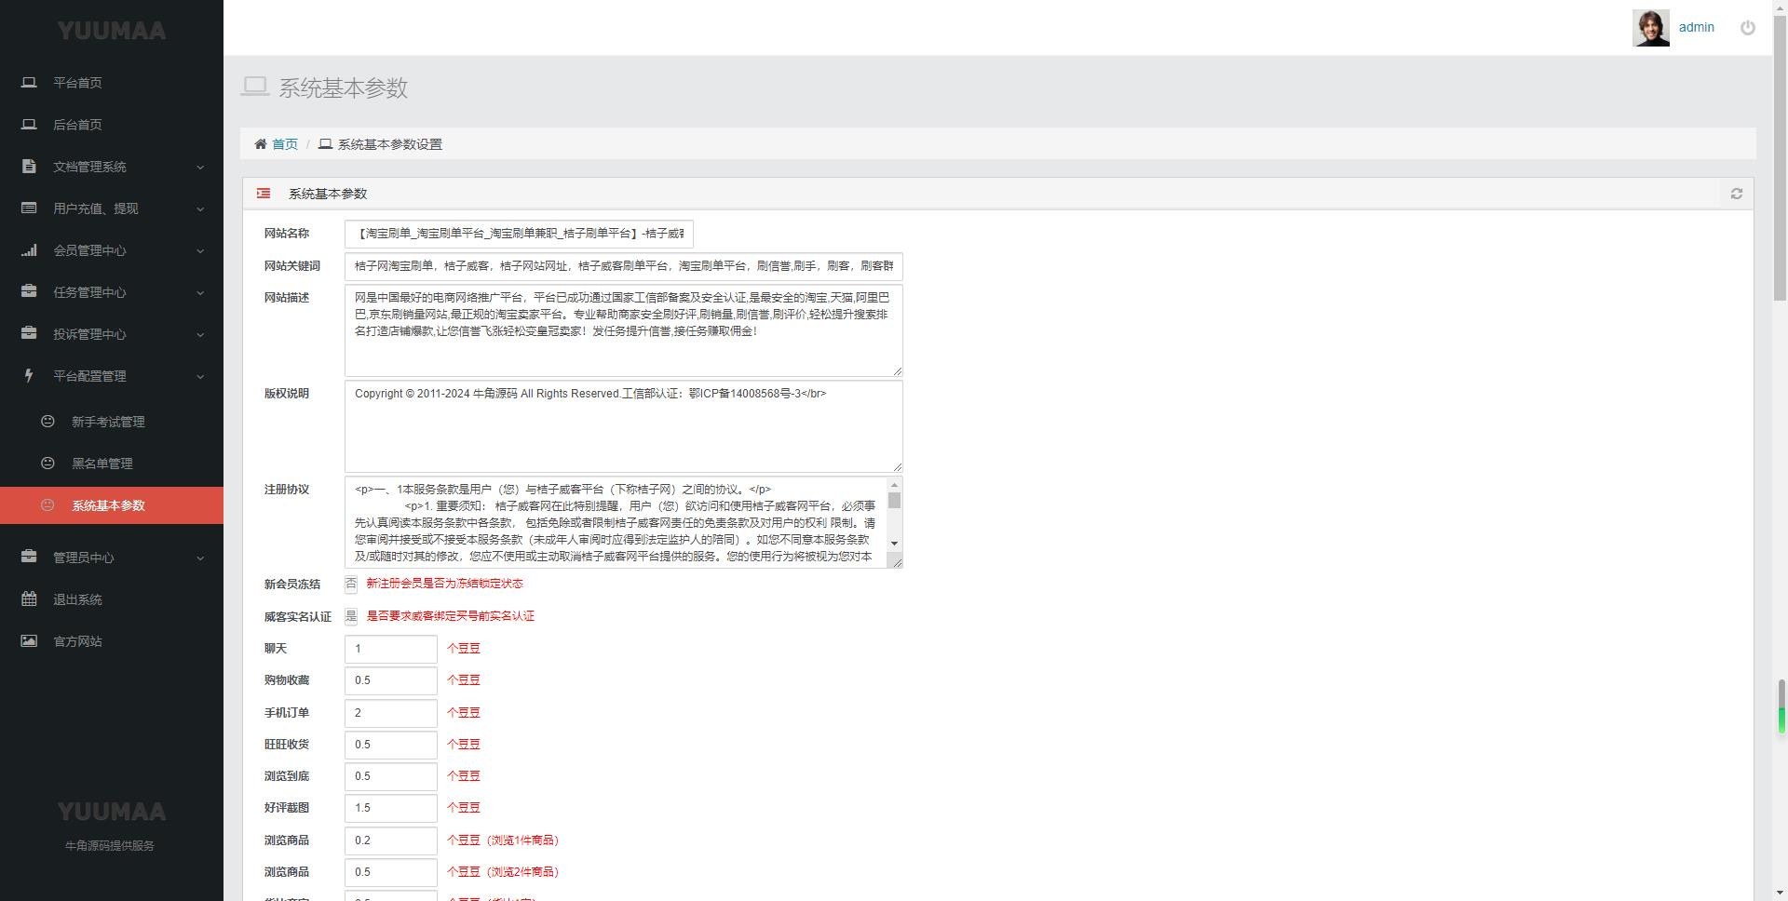1788x901 pixels.
Task: Toggle the 新会员冻结 checkbox
Action: pos(351,585)
